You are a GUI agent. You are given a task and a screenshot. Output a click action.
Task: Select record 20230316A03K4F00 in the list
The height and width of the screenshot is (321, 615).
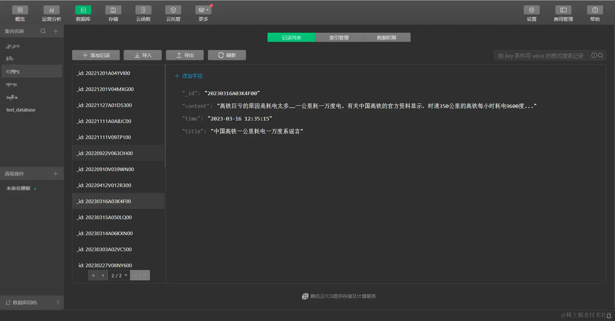(x=118, y=201)
